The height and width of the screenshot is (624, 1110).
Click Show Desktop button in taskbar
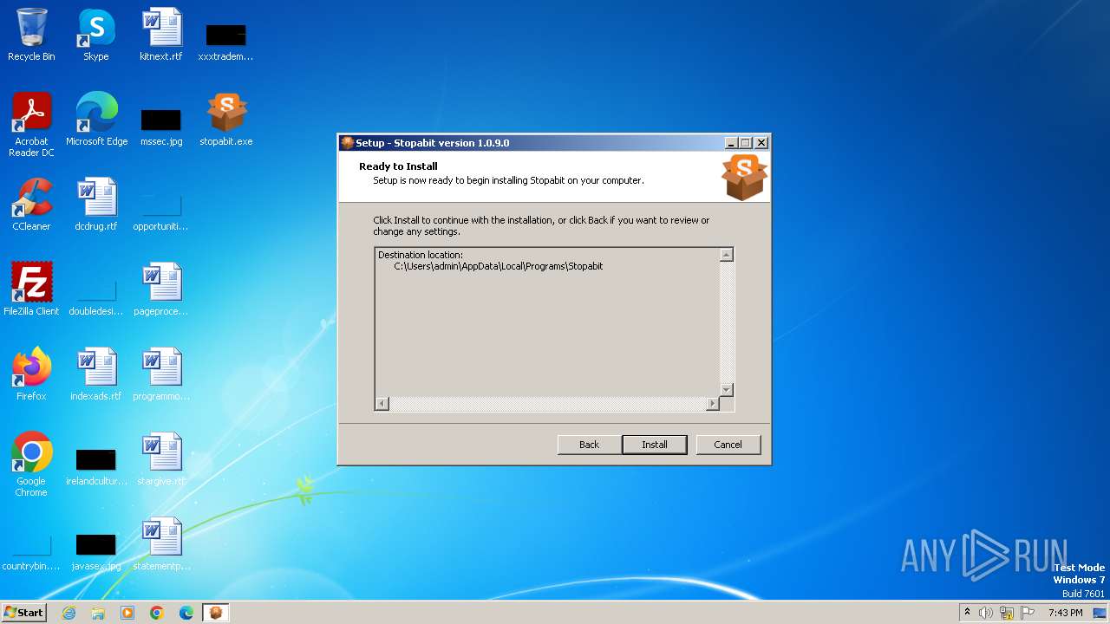pos(1100,613)
